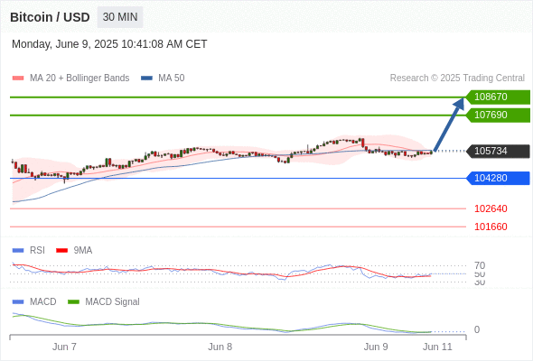This screenshot has height=361, width=533.
Task: Toggle the 9MA red legend item
Action: pos(74,250)
